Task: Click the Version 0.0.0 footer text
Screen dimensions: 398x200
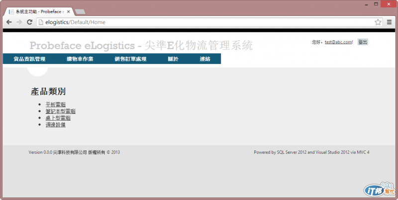Action: coord(74,152)
